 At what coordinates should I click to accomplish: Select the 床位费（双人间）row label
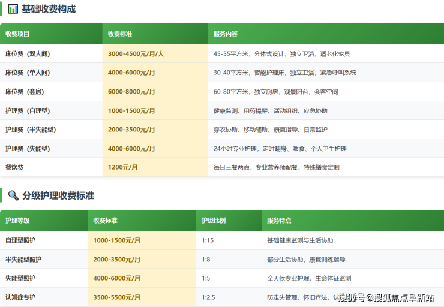[28, 53]
